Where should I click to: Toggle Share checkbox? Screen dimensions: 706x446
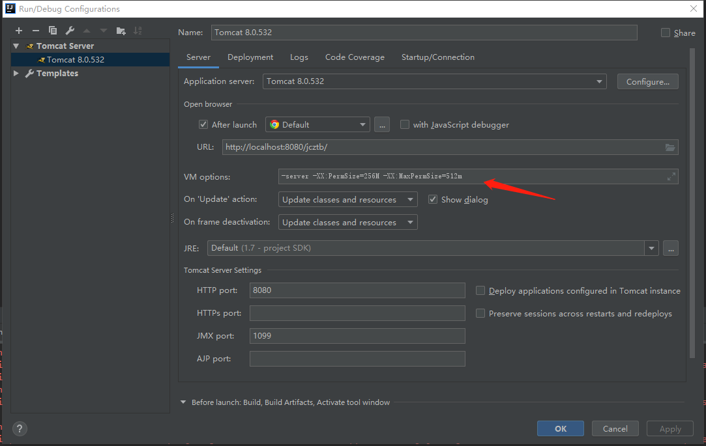point(665,33)
